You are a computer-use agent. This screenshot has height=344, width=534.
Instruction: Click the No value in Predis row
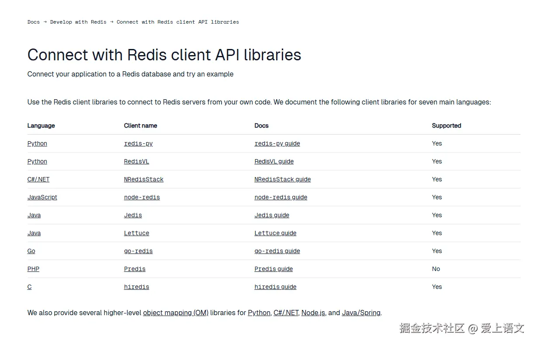[436, 269]
